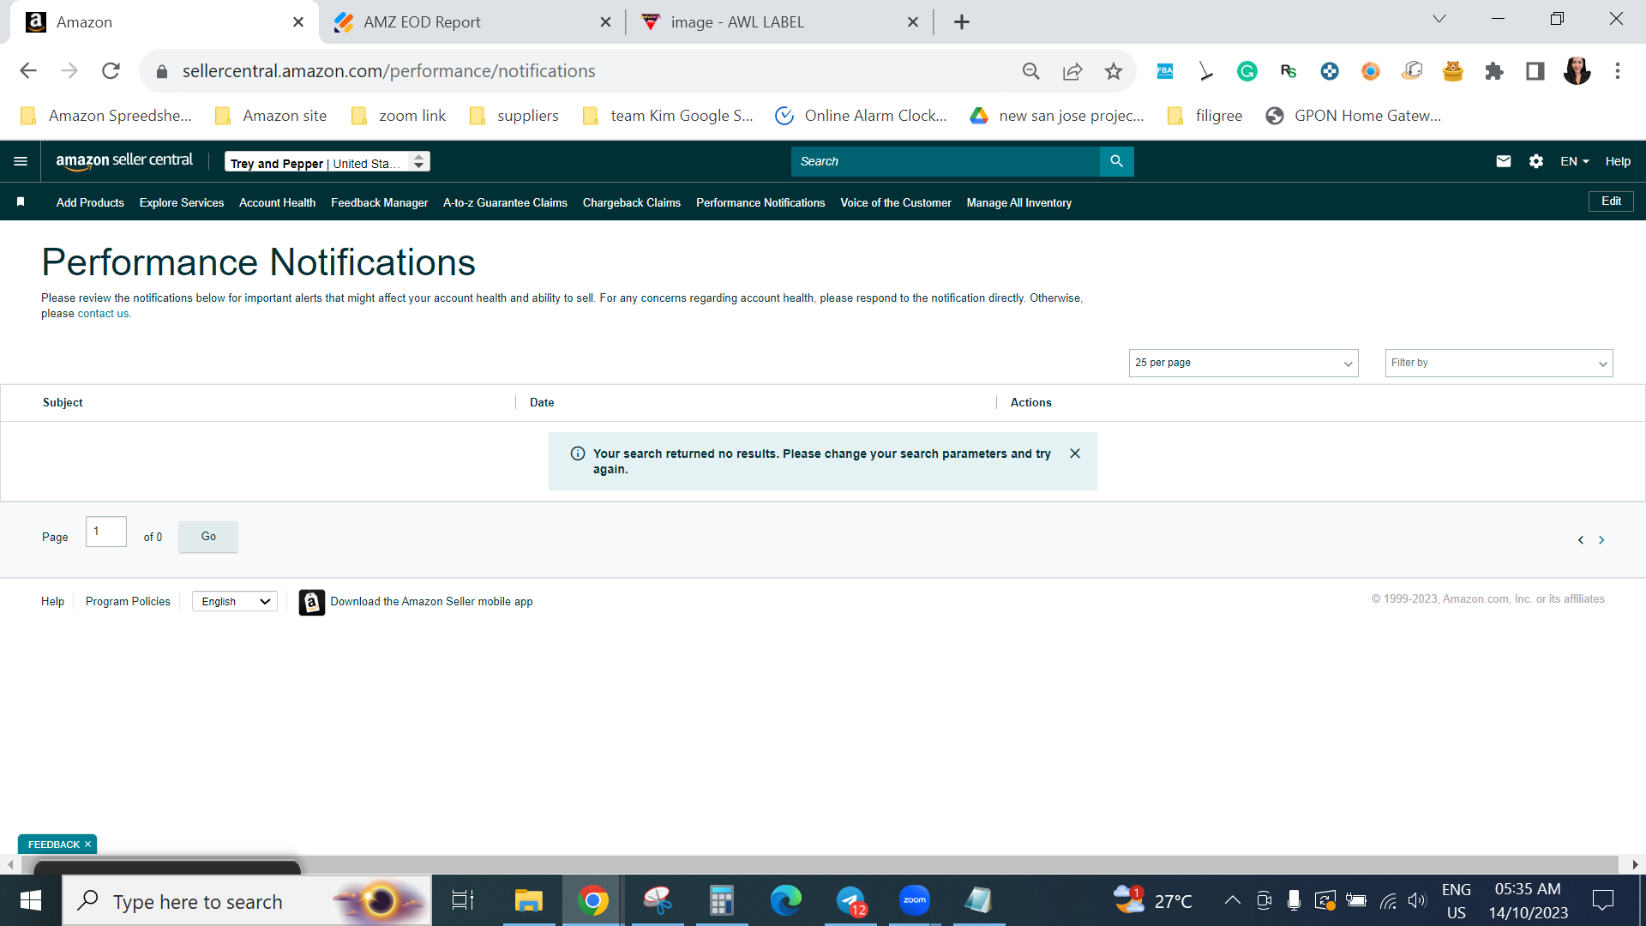The width and height of the screenshot is (1646, 926).
Task: Click the page number input box
Action: pos(106,532)
